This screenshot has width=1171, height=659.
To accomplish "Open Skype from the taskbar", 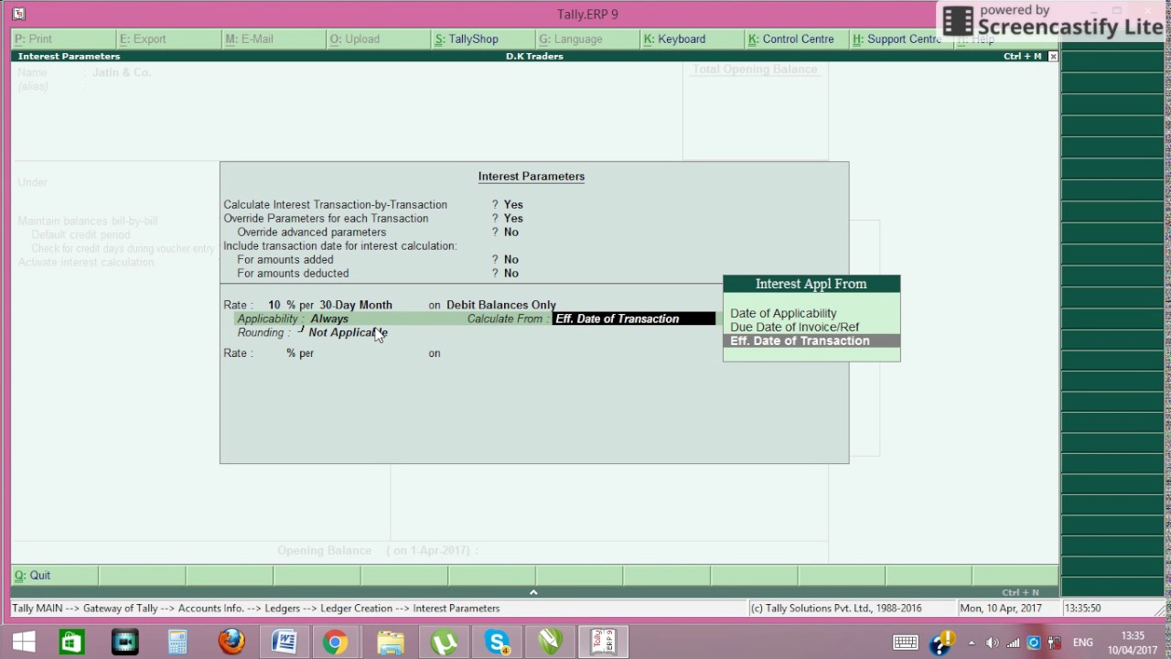I will pos(497,643).
